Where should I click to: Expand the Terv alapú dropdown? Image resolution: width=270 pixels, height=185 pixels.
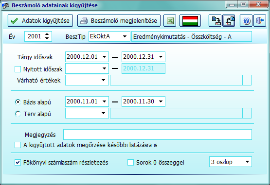(x=103, y=113)
